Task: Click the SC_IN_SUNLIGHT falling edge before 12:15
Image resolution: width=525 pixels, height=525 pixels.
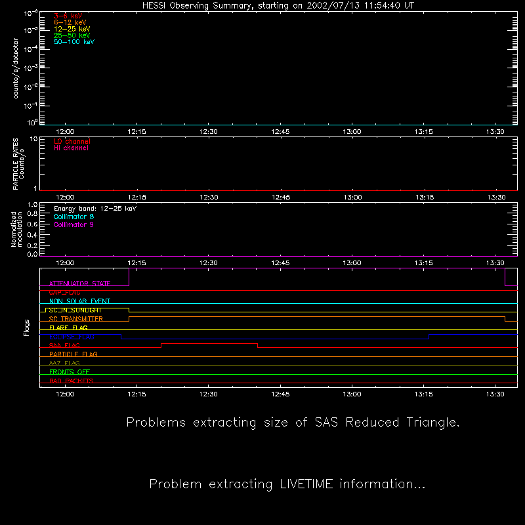Action: 129,310
